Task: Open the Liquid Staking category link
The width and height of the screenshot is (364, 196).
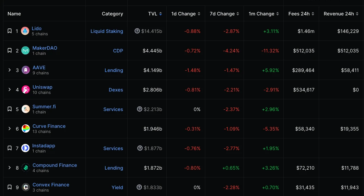Action: pos(107,31)
